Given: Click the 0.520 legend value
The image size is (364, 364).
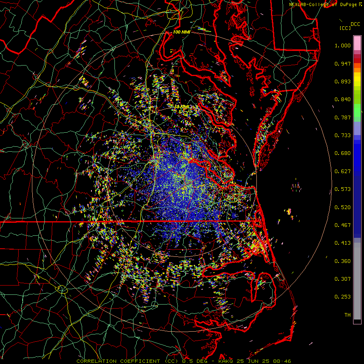Looking at the screenshot, I should (x=343, y=207).
